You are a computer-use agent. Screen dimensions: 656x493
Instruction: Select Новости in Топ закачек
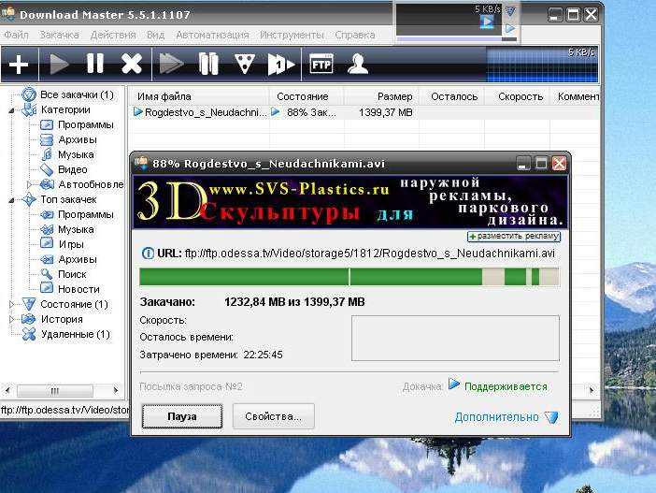(78, 289)
